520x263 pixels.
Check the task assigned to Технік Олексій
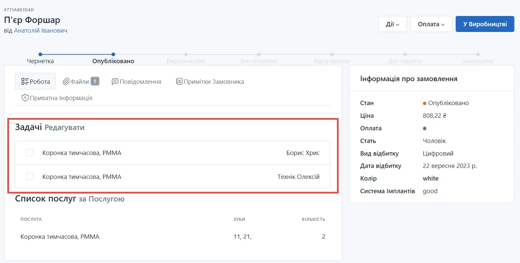click(30, 176)
